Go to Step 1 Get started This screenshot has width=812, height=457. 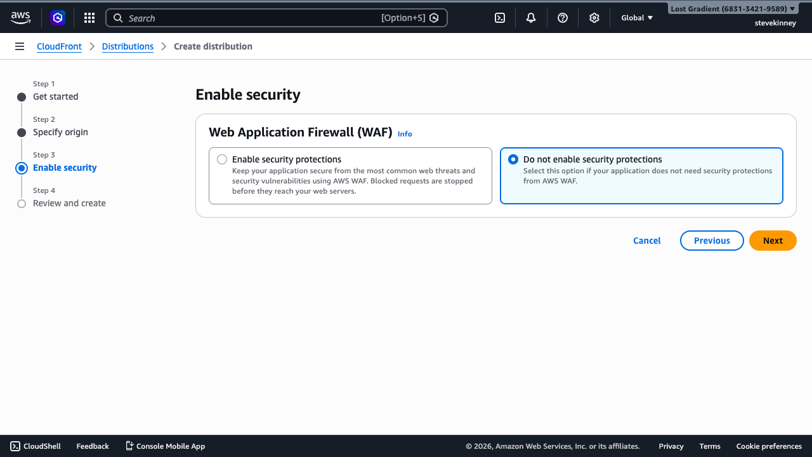click(x=56, y=96)
